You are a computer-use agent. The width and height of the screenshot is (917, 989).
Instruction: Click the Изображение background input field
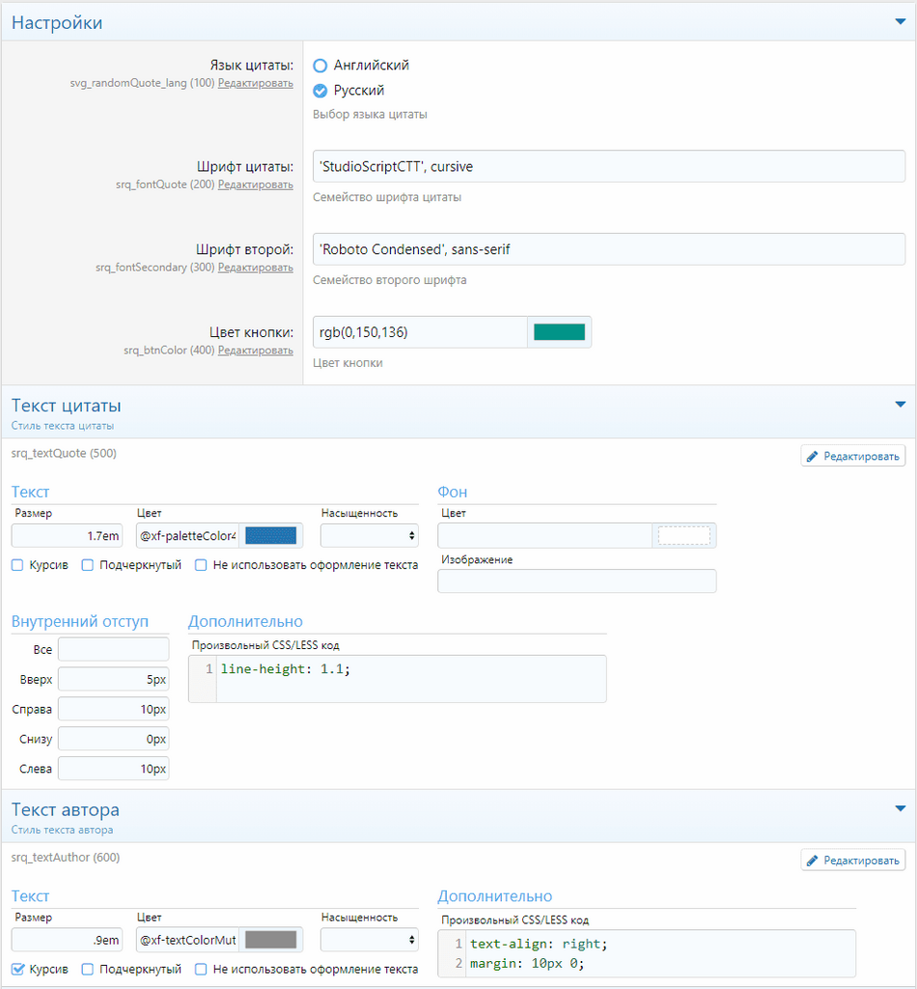coord(576,580)
